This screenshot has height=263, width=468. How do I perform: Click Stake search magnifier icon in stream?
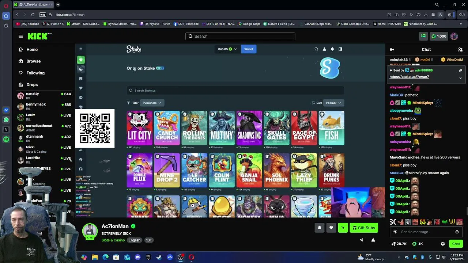[316, 49]
